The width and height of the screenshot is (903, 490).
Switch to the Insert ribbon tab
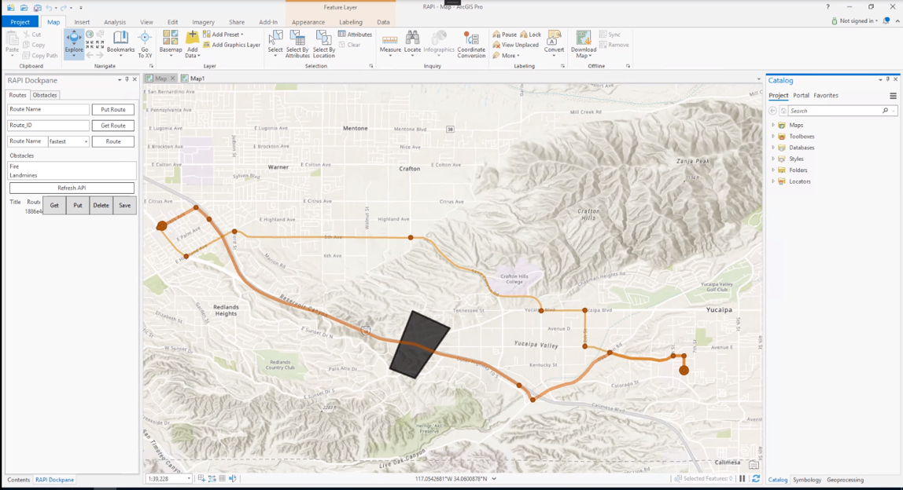[x=82, y=22]
